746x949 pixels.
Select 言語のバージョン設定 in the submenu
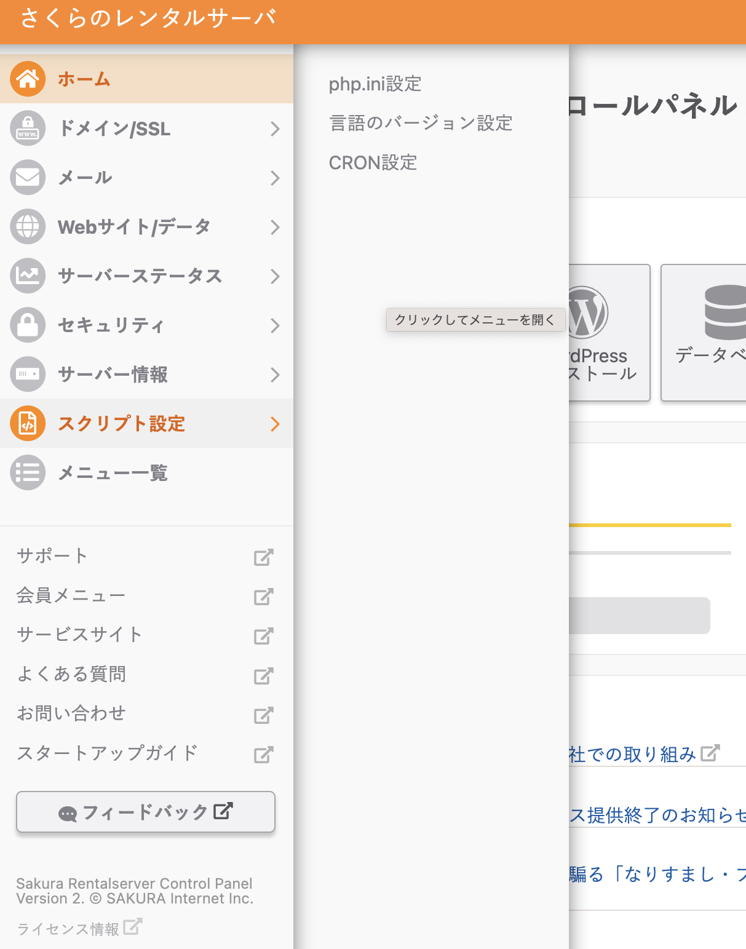click(422, 123)
